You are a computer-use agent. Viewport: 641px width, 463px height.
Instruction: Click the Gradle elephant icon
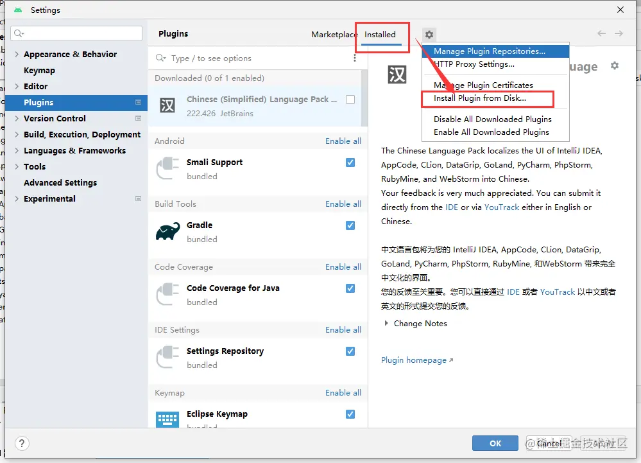[167, 231]
